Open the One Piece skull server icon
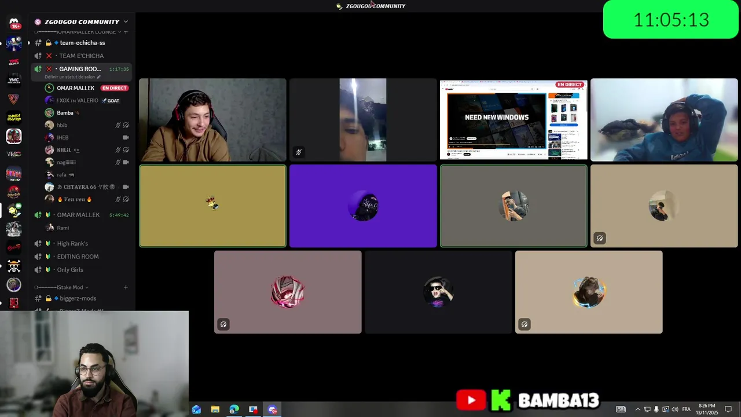Viewport: 741px width, 417px height. (14, 266)
